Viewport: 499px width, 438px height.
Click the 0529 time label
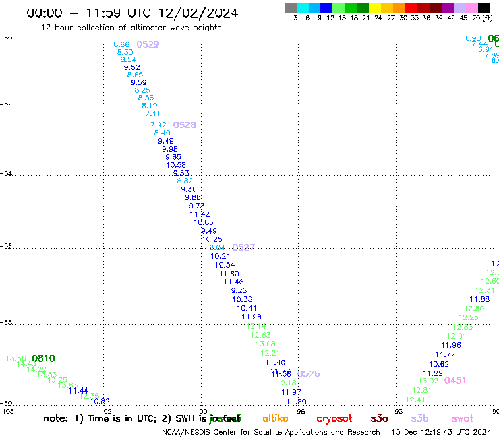point(148,44)
